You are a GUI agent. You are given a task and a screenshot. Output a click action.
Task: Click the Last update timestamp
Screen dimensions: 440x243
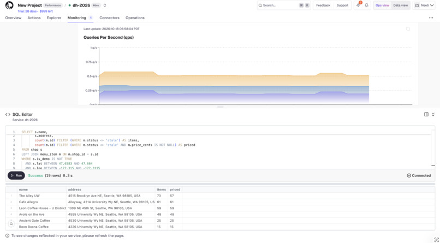click(x=111, y=29)
